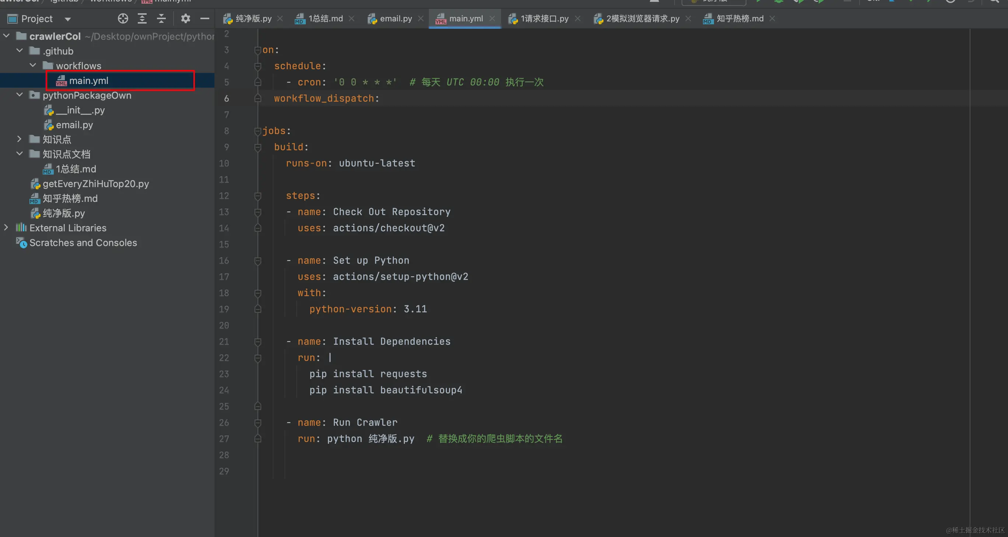
Task: Click line number 12 in the gutter
Action: [x=224, y=196]
